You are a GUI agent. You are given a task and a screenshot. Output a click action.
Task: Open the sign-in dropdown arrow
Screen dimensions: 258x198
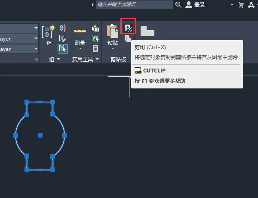coord(232,5)
